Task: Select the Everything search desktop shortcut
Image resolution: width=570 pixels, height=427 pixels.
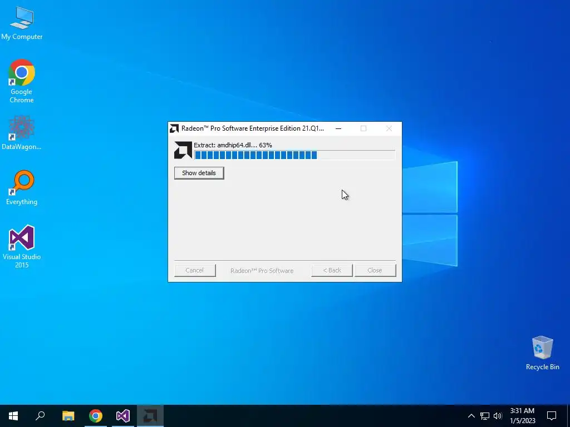Action: pyautogui.click(x=22, y=188)
